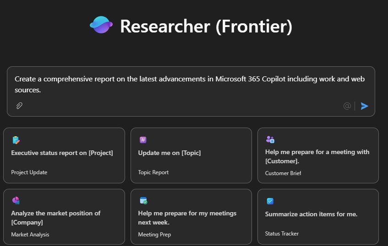Click the purple hashtag icon on Topic Report card
388x246 pixels.
[143, 140]
